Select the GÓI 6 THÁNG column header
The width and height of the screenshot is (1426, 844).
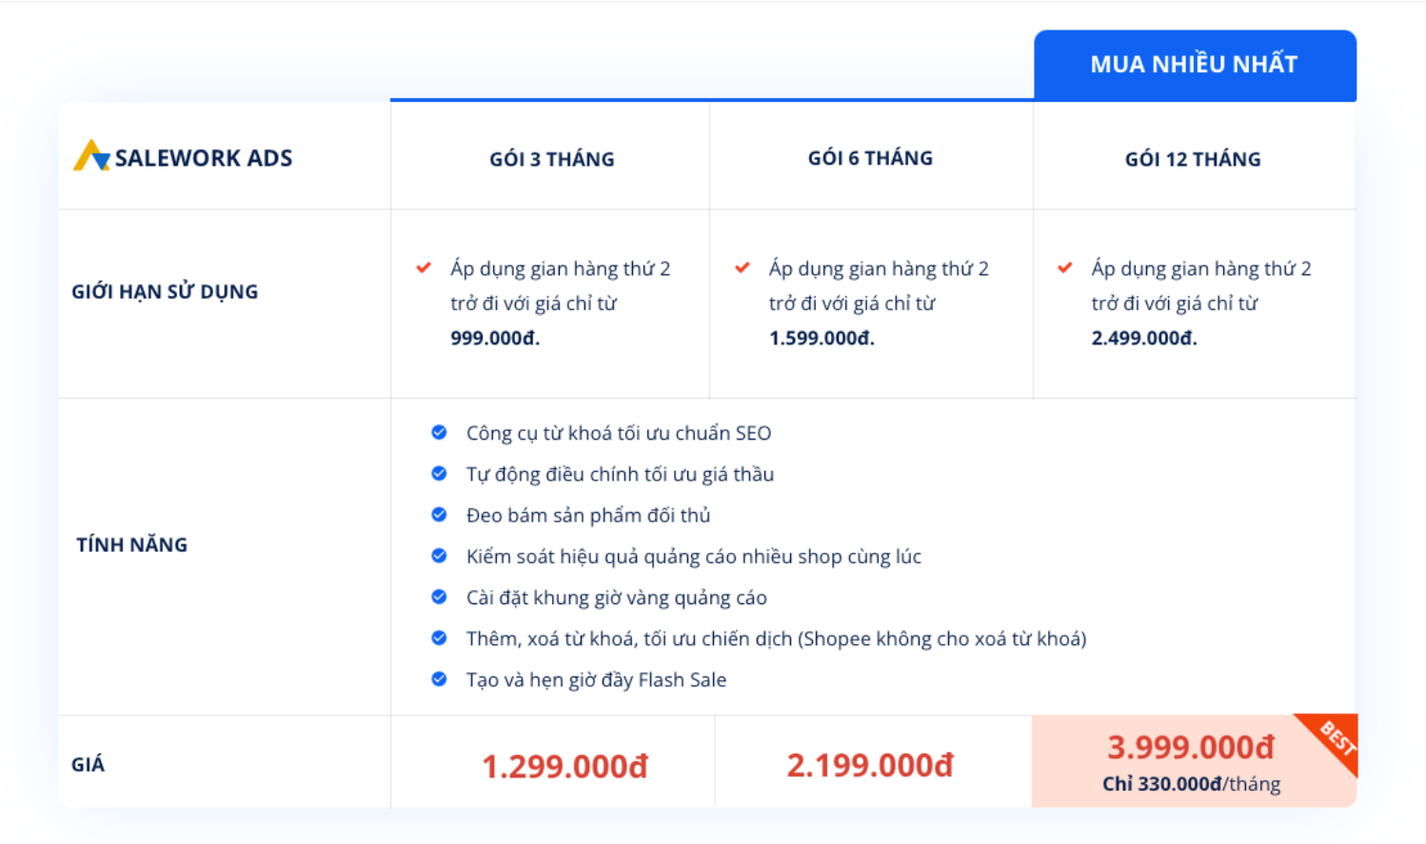pos(870,158)
